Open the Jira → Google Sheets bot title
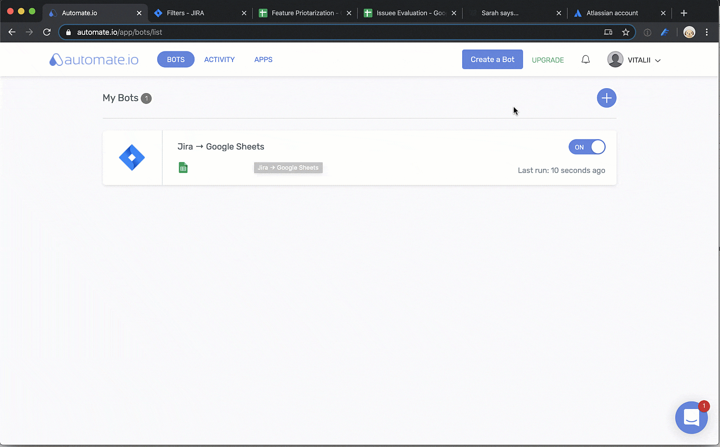This screenshot has height=447, width=720. [x=221, y=147]
